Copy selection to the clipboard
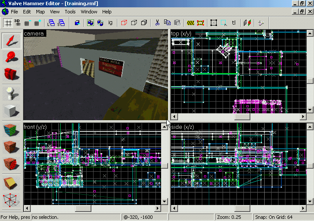 pos(167,23)
